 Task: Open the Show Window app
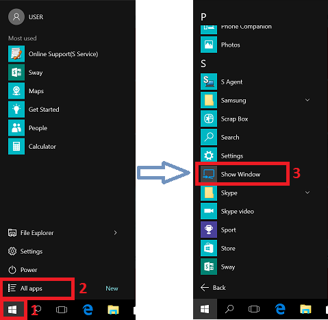tap(242, 174)
